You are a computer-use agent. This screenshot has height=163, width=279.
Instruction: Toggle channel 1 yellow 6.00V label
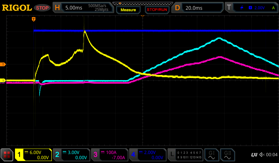coord(33,155)
